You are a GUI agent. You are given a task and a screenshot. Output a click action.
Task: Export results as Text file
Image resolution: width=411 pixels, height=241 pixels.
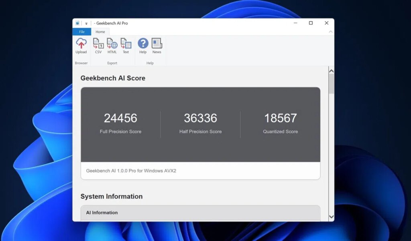(126, 46)
